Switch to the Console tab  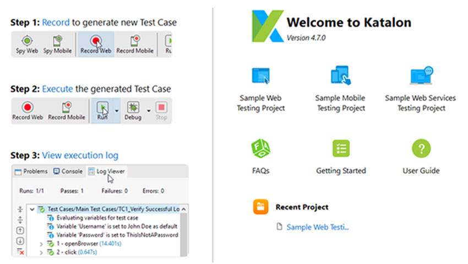[x=68, y=172]
